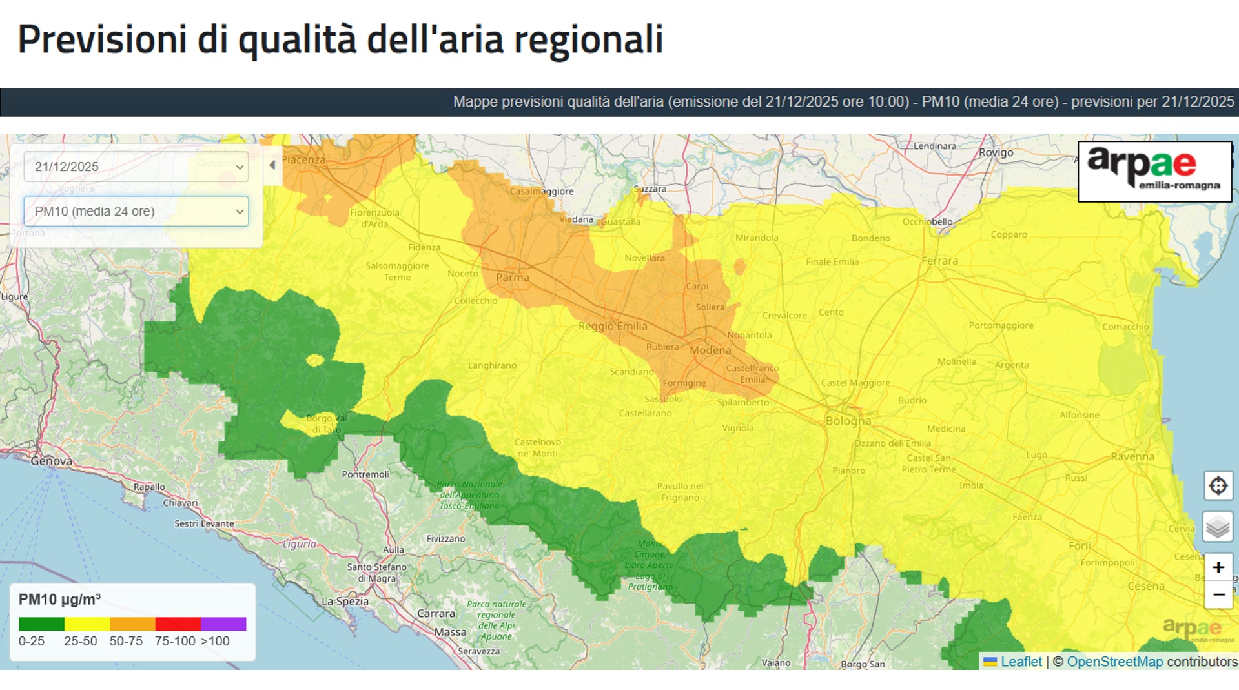Click the red 75-100 legend swatch
Viewport: 1239px width, 690px height.
tap(178, 624)
